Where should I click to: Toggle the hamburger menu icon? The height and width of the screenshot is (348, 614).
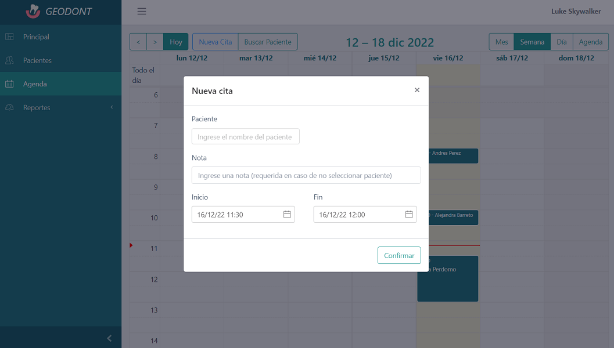[142, 12]
